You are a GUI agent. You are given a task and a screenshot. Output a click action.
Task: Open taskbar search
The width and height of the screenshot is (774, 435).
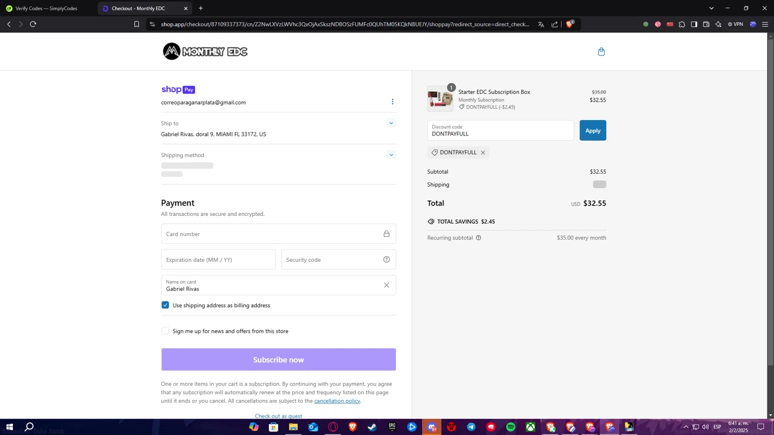(29, 427)
